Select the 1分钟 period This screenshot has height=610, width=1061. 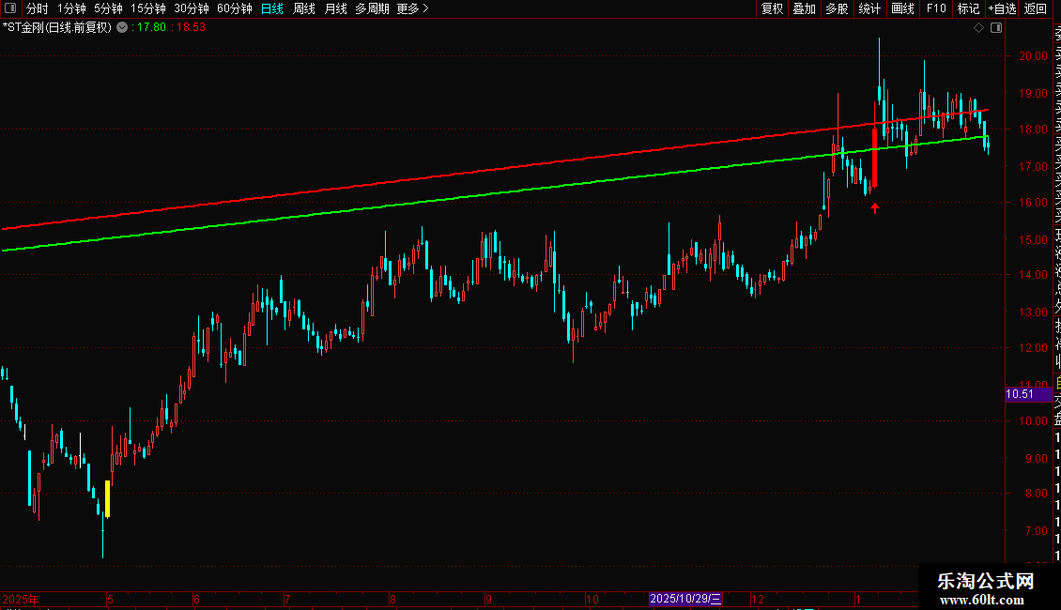71,8
